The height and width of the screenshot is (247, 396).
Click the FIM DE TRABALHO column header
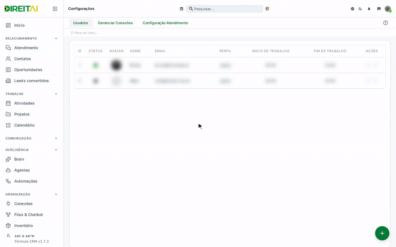coord(330,51)
